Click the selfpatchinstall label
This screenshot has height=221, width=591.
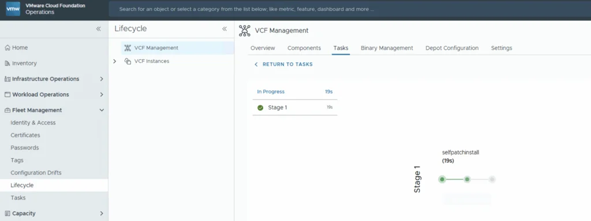[461, 153]
